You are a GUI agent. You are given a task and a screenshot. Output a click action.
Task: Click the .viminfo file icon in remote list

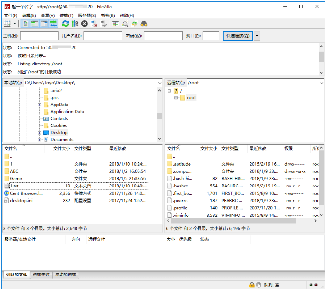pos(170,215)
